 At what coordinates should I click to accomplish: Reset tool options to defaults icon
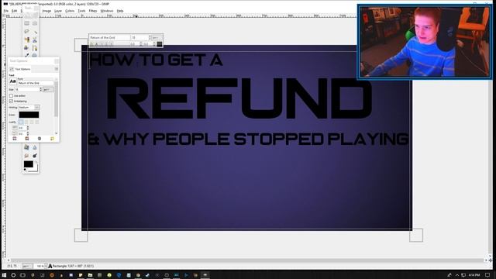(52, 139)
